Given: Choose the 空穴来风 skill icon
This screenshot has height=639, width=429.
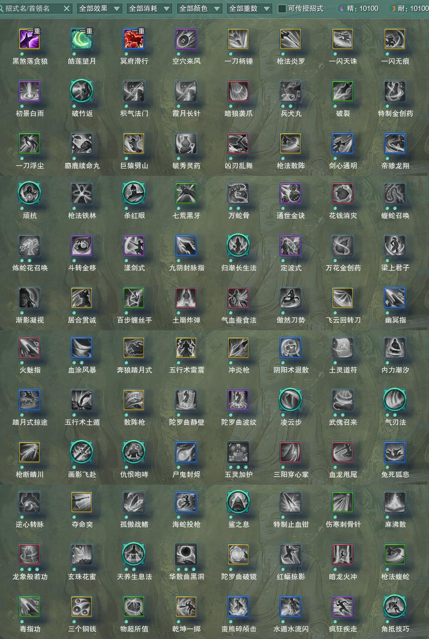Looking at the screenshot, I should [x=186, y=39].
